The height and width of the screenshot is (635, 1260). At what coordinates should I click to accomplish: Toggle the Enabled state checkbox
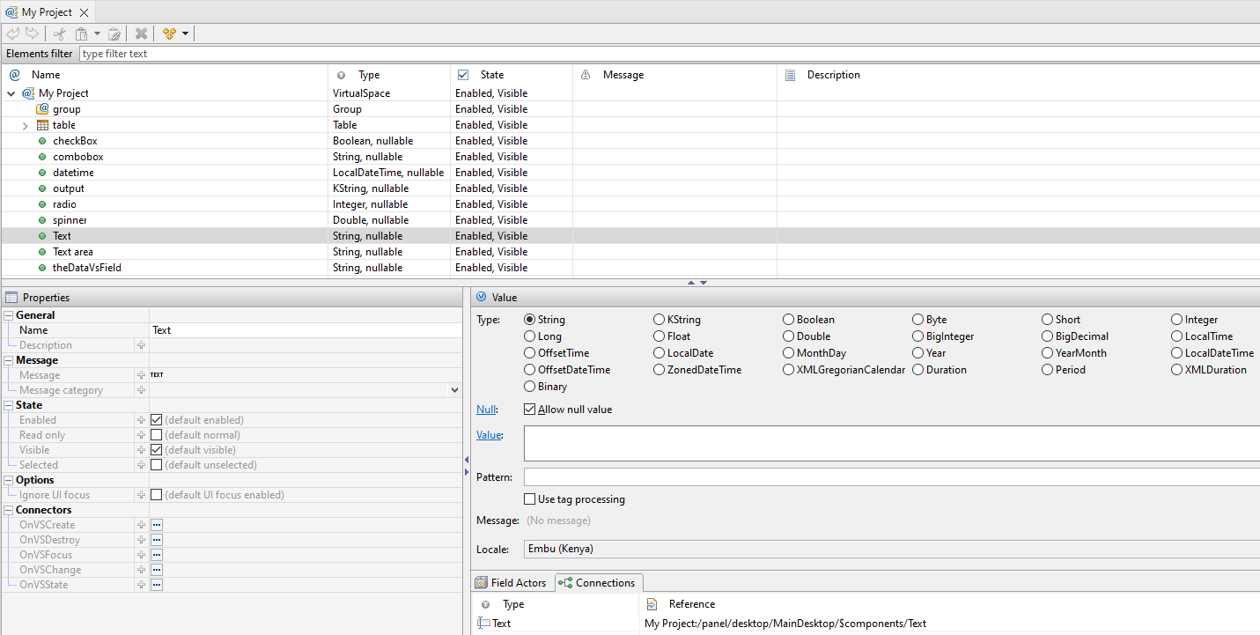pyautogui.click(x=157, y=420)
